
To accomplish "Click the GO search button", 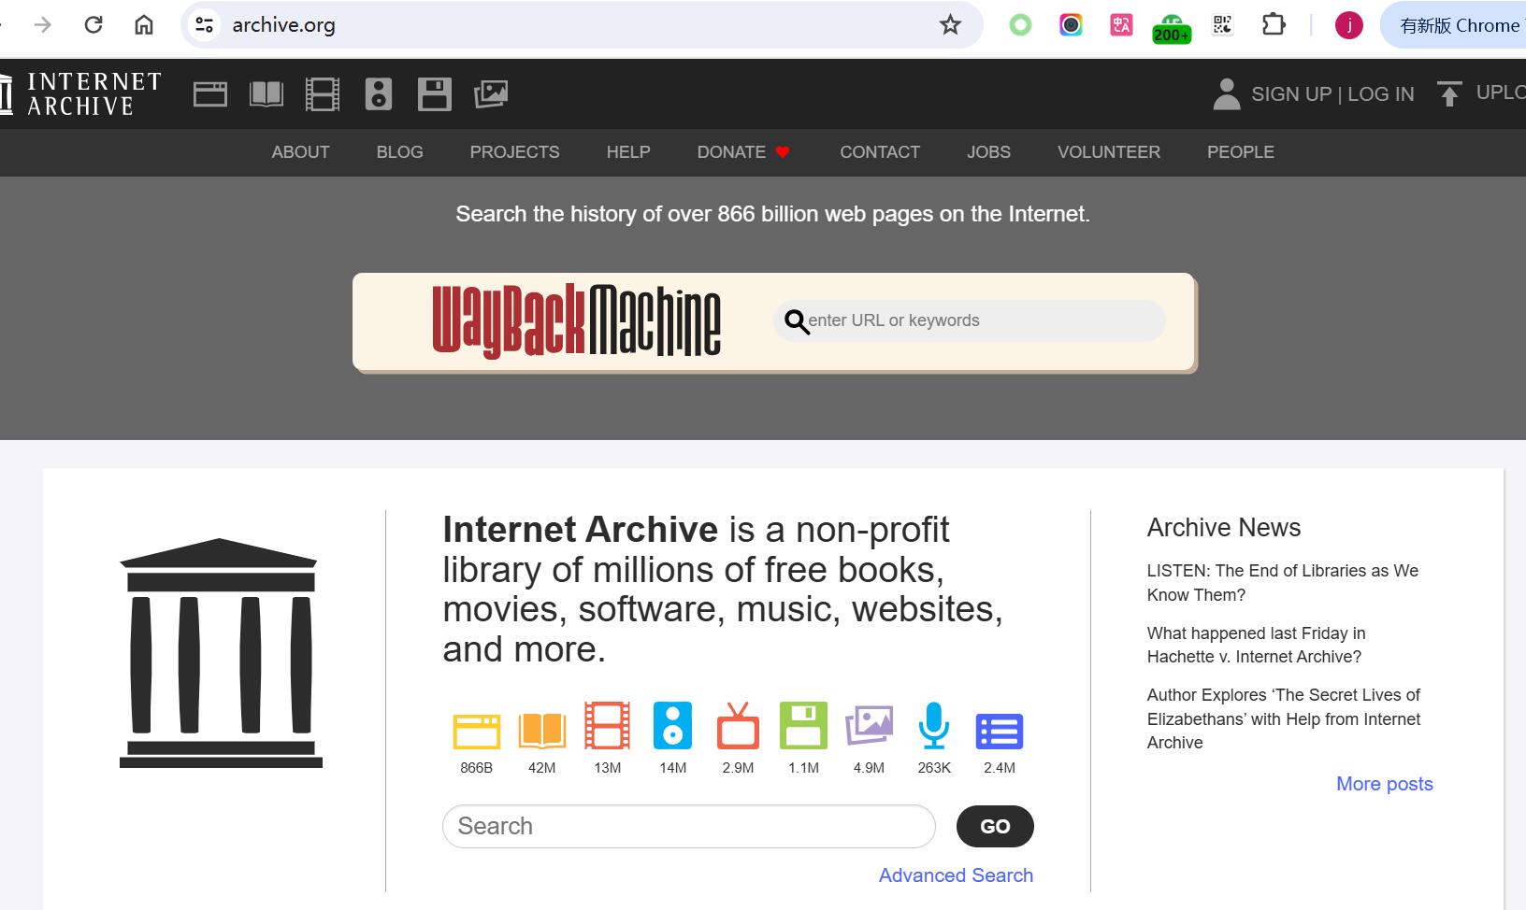I will [995, 827].
